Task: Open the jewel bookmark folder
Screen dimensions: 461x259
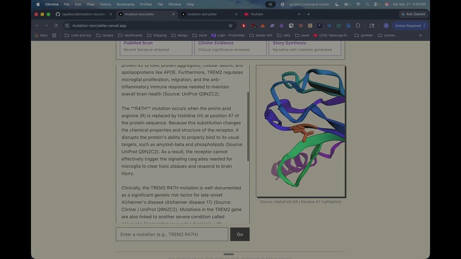Action: tap(302, 35)
